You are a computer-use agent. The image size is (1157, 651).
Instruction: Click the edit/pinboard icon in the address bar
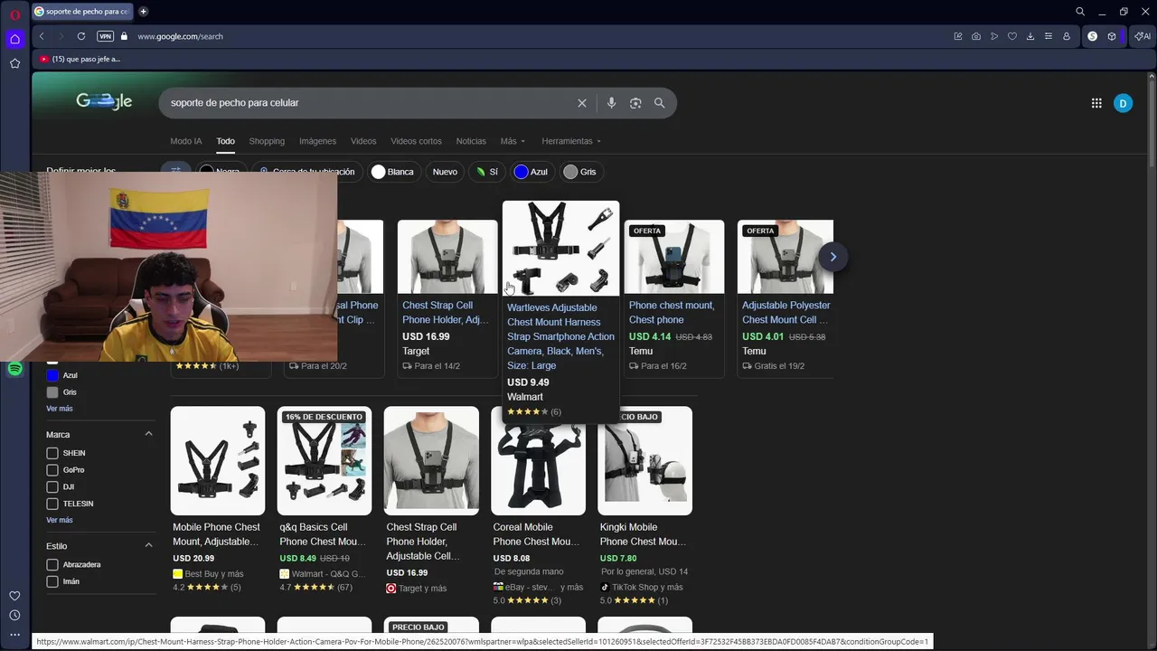pos(958,36)
